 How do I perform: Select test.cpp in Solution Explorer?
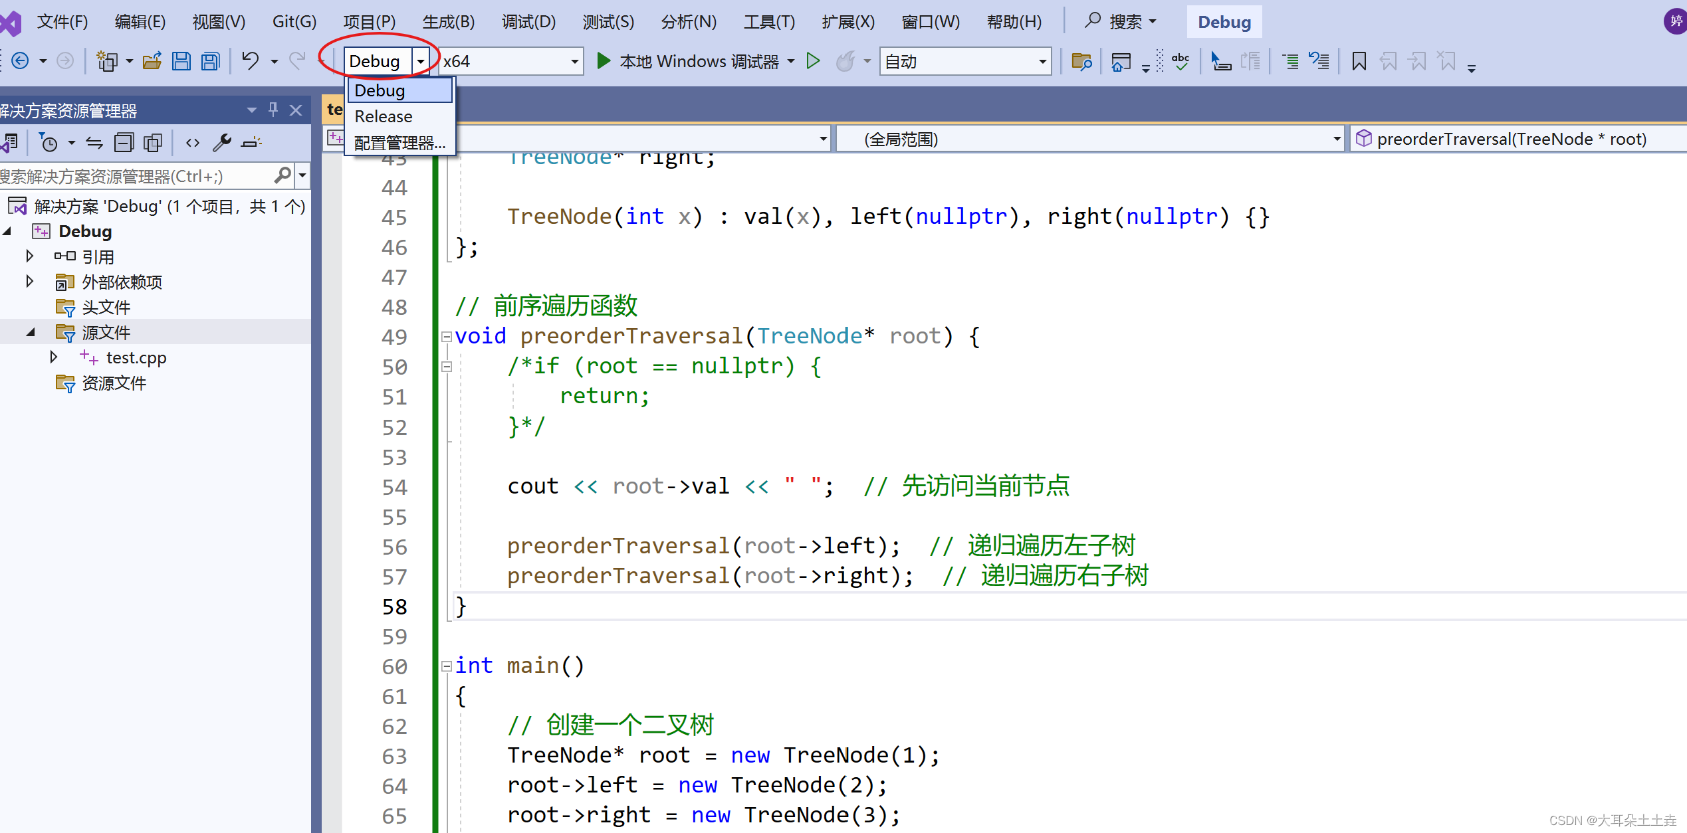[136, 357]
